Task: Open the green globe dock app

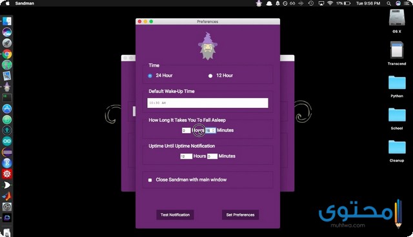Action: click(7, 65)
